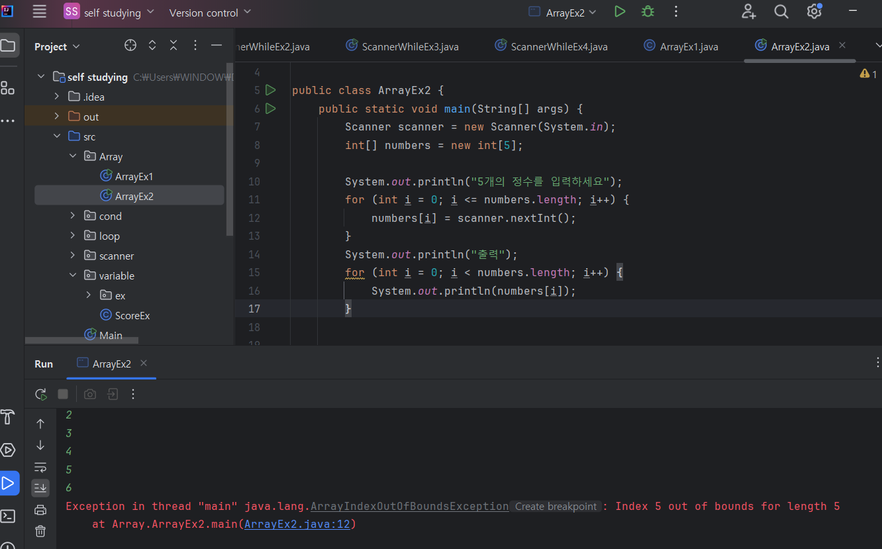This screenshot has width=882, height=549.
Task: Collapse all in Project tree
Action: (173, 45)
